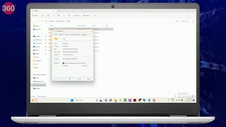Open volume control in system tray
Viewport: 226px width, 127px height.
coord(179,100)
